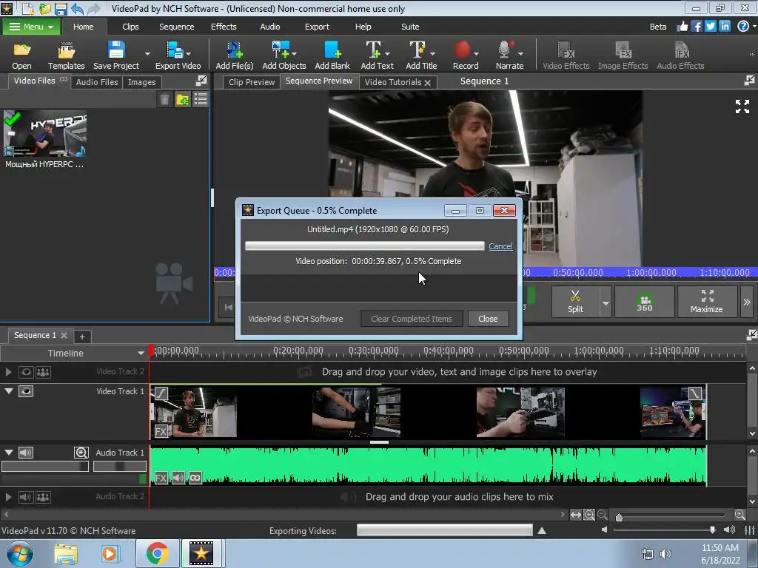Open the Clips ribbon tab

click(x=130, y=27)
